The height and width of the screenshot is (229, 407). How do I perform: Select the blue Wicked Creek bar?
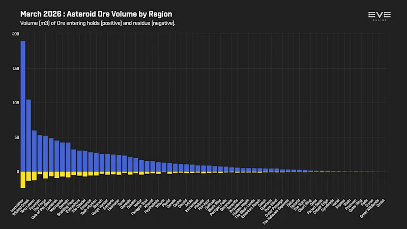click(28, 135)
